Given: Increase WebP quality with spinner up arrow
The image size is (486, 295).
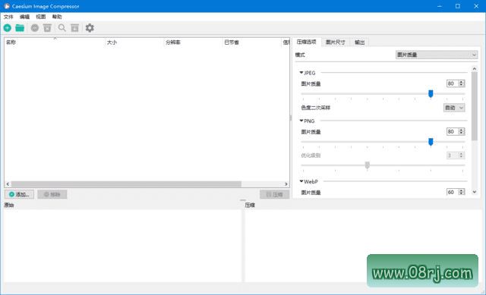Looking at the screenshot, I should tap(461, 190).
